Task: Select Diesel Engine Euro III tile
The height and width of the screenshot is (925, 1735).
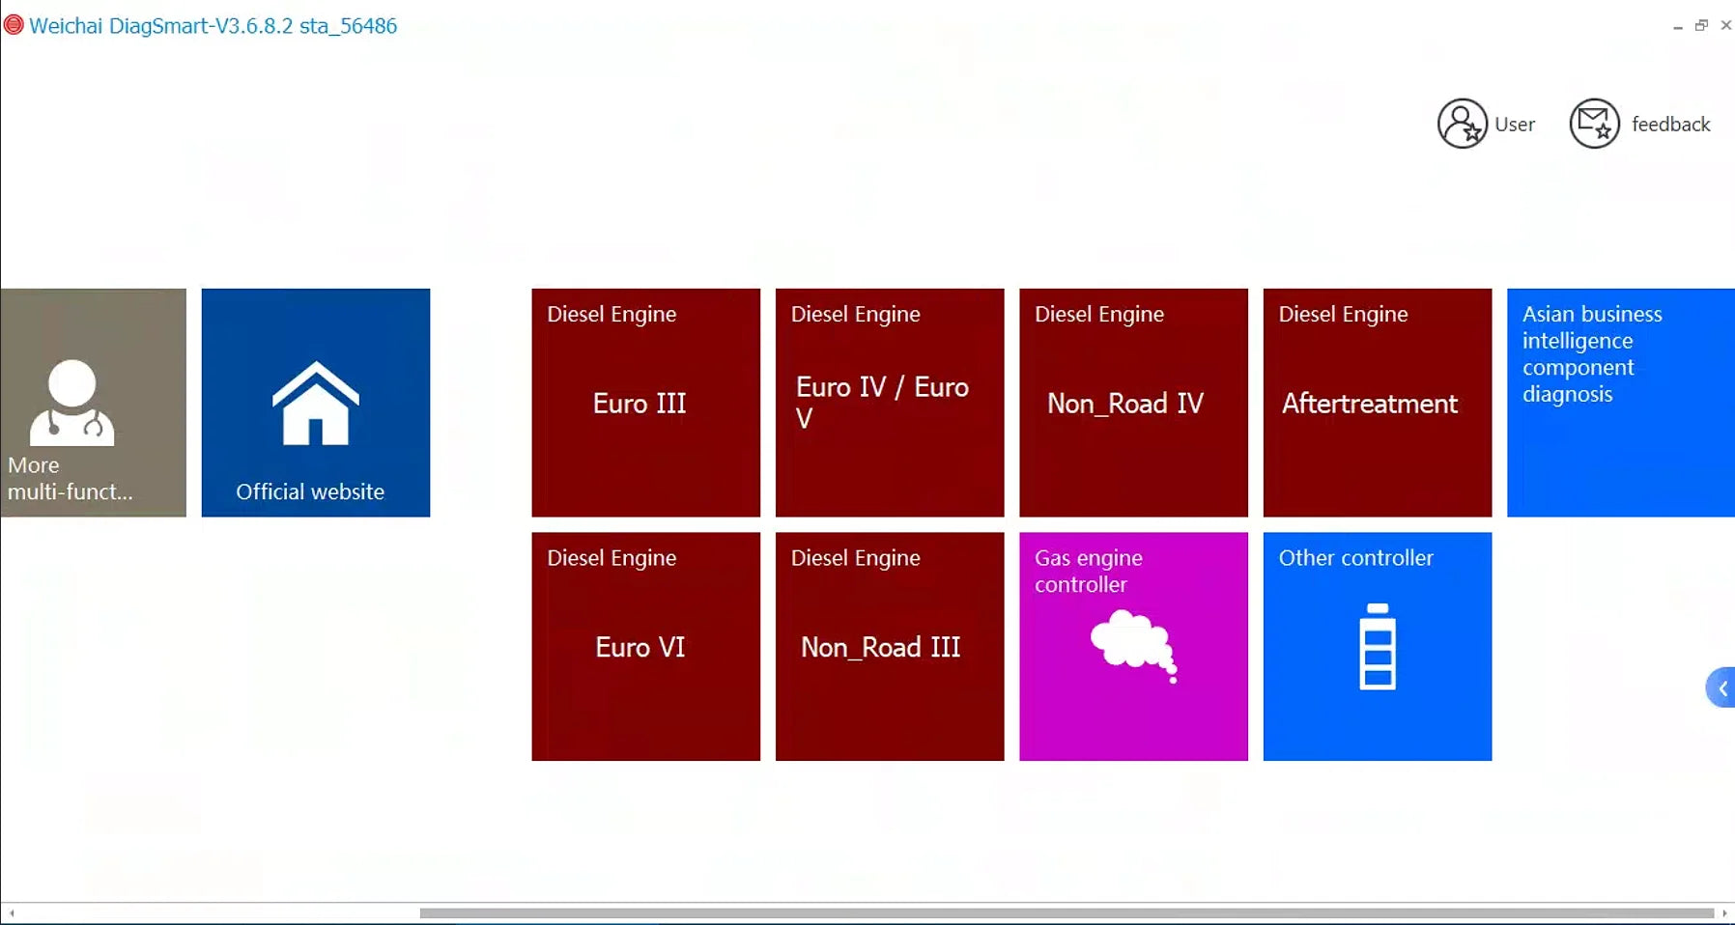Action: [x=645, y=403]
